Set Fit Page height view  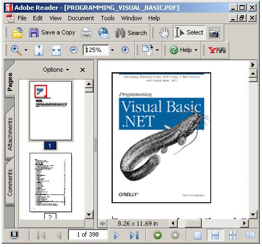39,50
